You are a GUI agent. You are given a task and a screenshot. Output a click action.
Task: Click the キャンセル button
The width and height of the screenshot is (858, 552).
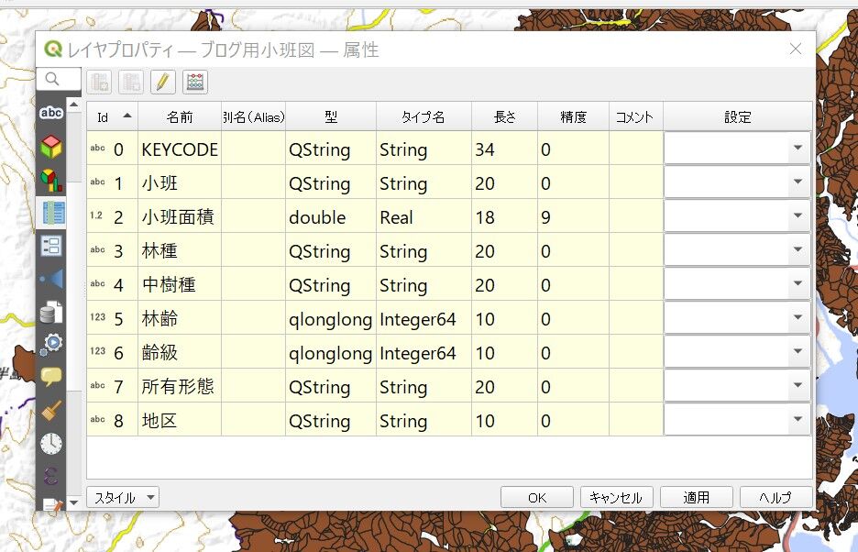click(x=617, y=497)
